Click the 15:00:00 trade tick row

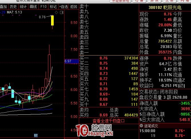tap(165, 131)
